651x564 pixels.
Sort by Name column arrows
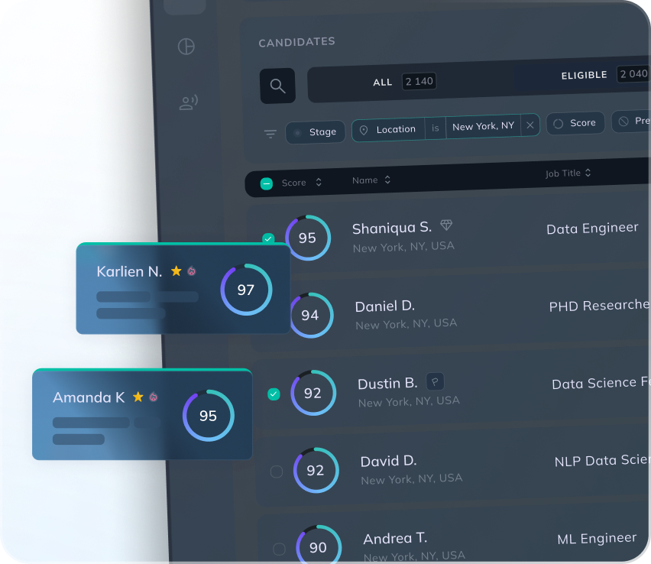tap(387, 180)
